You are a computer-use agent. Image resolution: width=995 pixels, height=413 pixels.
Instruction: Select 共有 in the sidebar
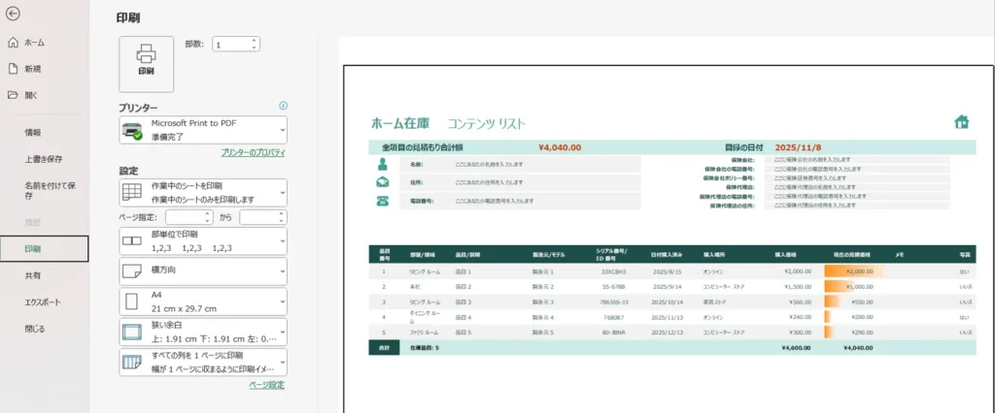(45, 275)
